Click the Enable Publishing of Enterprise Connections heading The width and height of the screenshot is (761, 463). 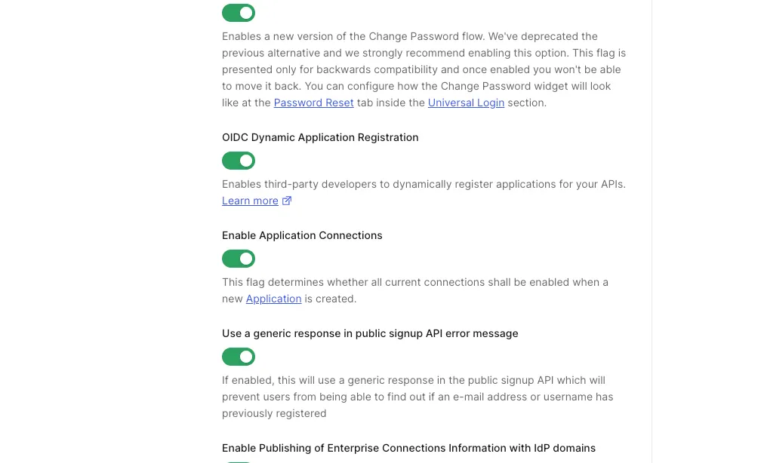[x=408, y=448]
